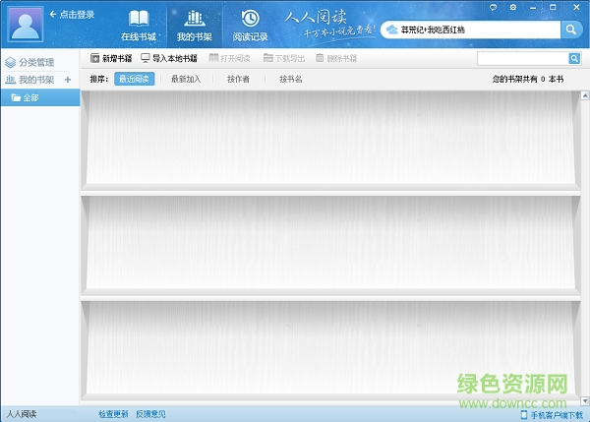Screen dimensions: 590x422
Task: Open the 在线书城 online bookstore
Action: point(139,25)
